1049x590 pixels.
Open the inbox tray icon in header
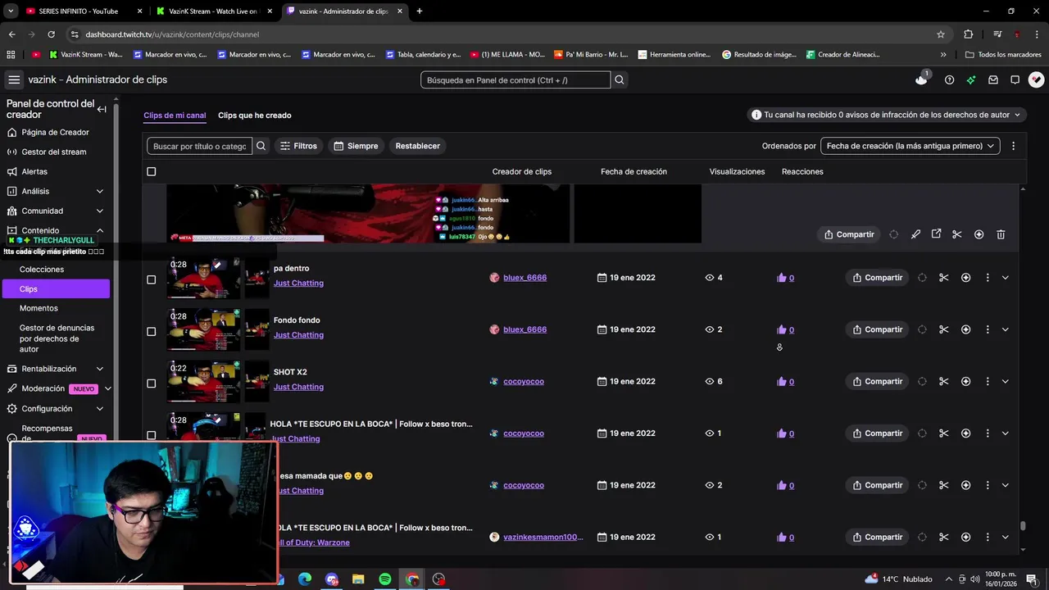click(x=993, y=79)
